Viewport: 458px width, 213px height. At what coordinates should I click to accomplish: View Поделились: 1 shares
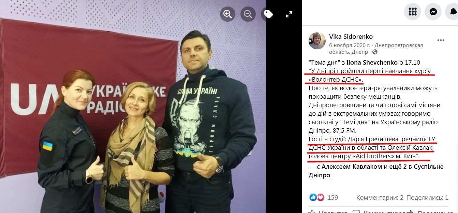[427, 197]
